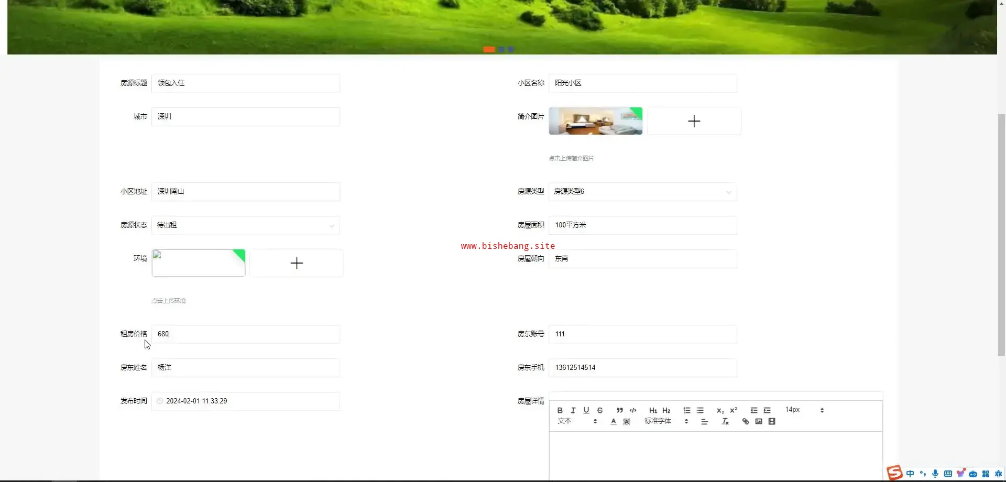
Task: Apply Heading 2 (H2) style
Action: click(666, 411)
